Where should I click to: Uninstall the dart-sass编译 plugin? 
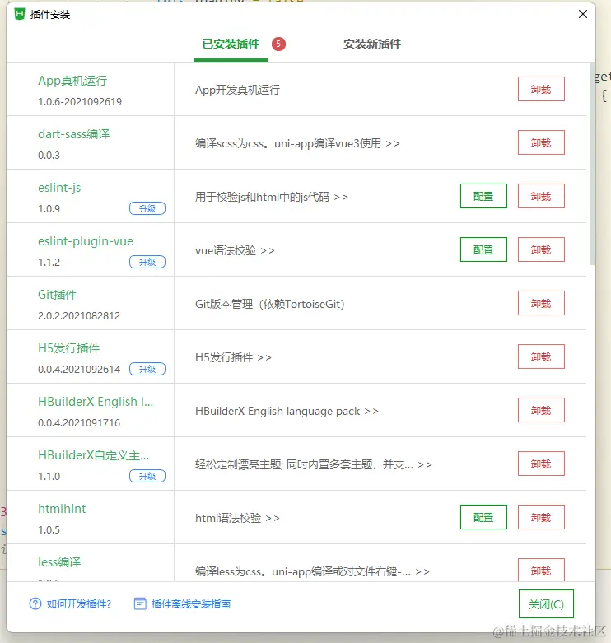click(x=541, y=142)
